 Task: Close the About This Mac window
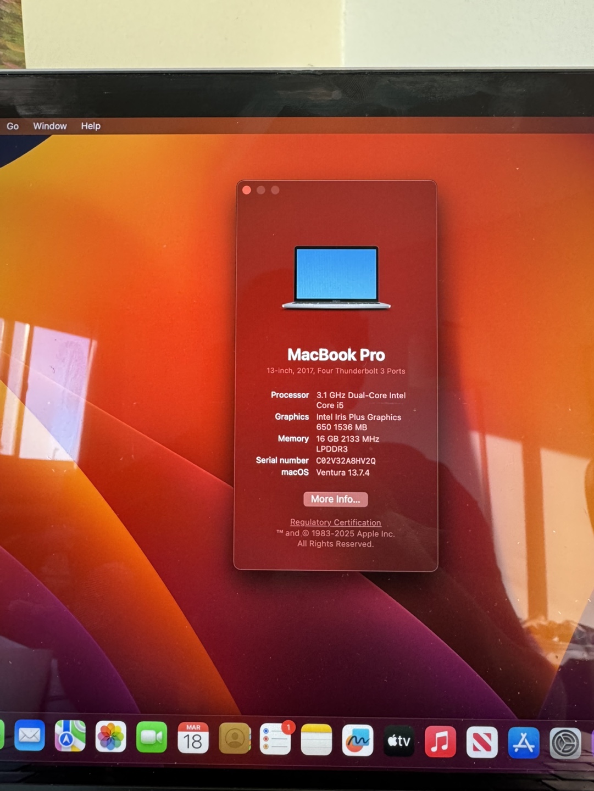click(x=247, y=190)
